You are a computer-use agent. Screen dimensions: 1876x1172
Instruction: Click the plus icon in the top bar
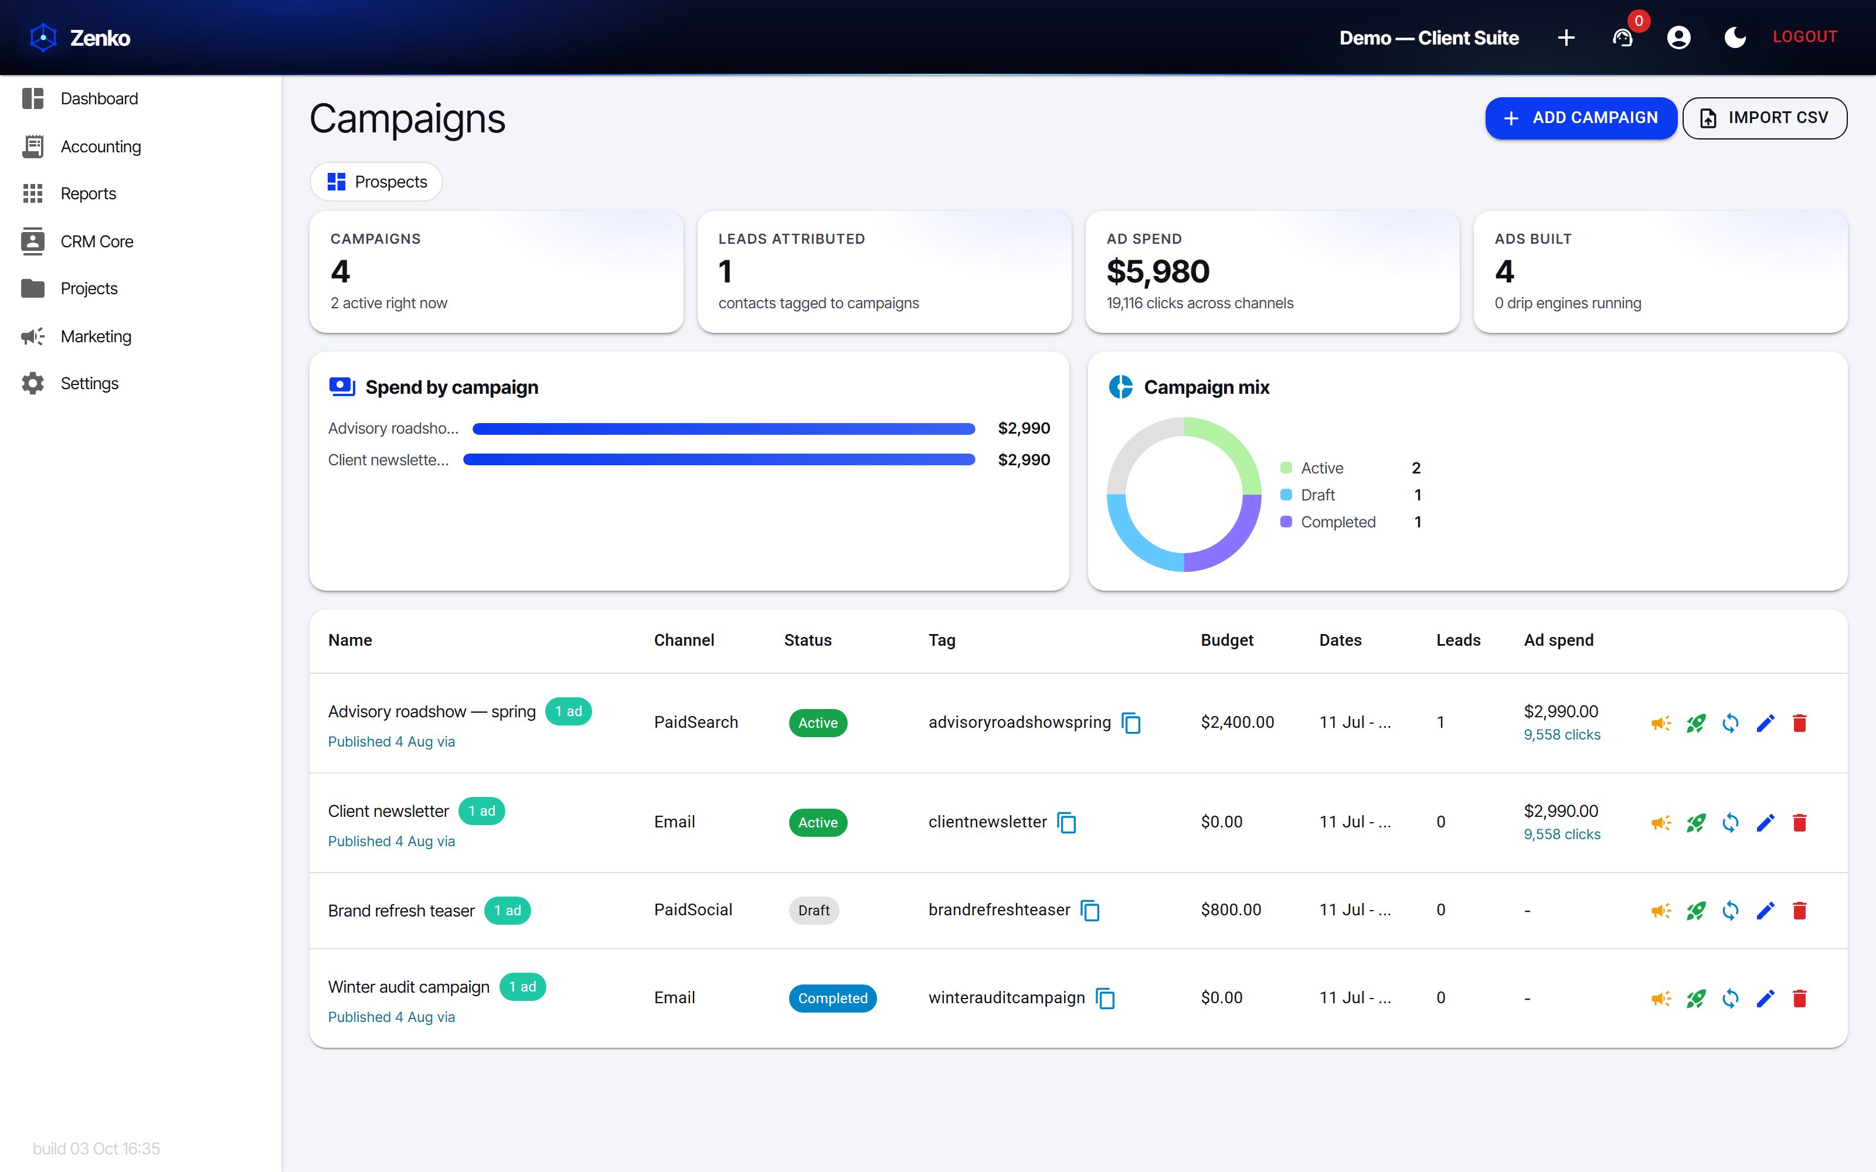point(1566,37)
